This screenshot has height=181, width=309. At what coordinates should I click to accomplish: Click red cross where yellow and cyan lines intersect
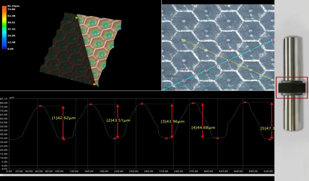pos(229,60)
